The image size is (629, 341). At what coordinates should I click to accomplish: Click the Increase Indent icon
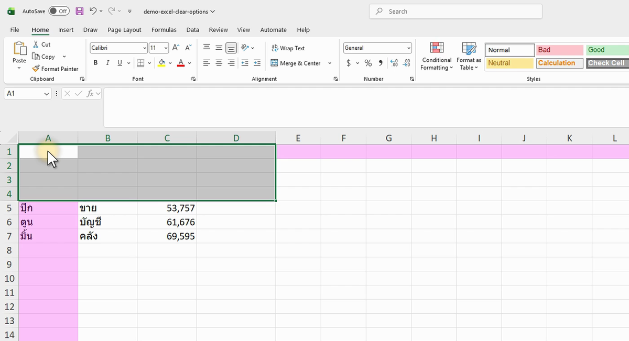[257, 63]
